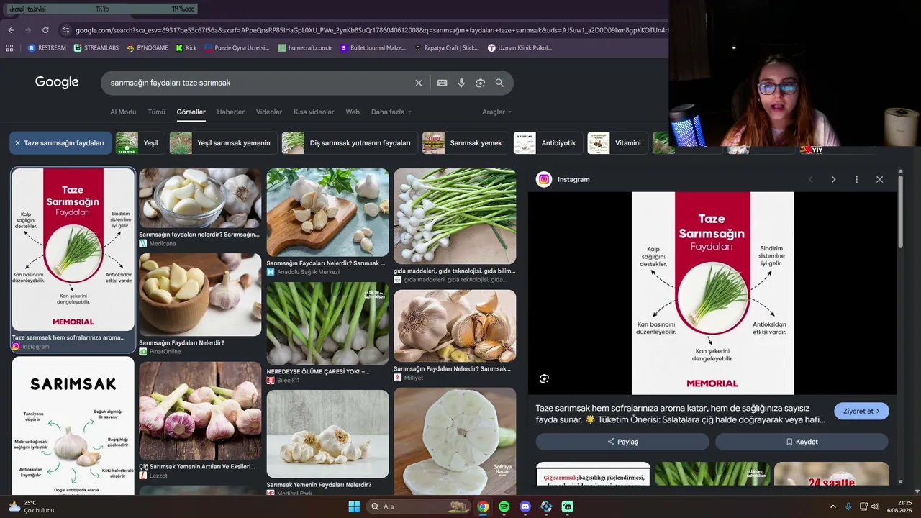The image size is (921, 518).
Task: Switch to the Videolar tab
Action: click(x=269, y=112)
